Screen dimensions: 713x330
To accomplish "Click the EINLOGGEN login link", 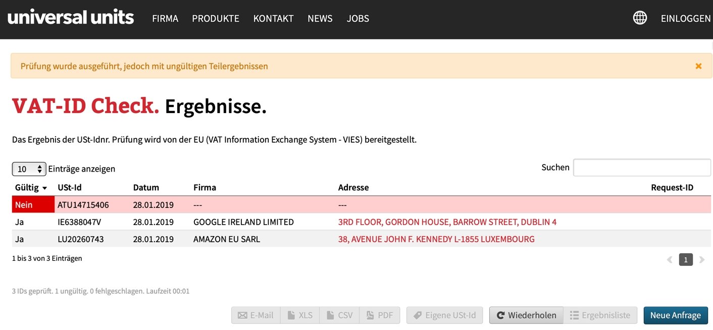I will (686, 19).
